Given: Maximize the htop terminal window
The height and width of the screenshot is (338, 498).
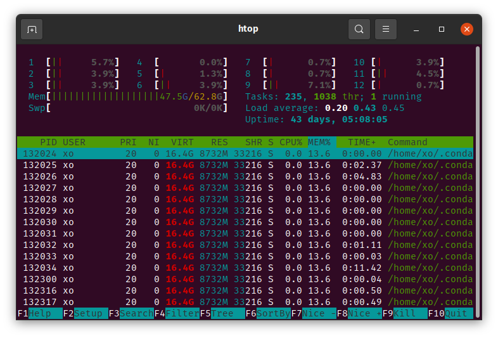Looking at the screenshot, I should (442, 29).
